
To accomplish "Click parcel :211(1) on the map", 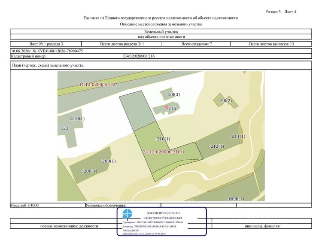I will click(238, 137).
